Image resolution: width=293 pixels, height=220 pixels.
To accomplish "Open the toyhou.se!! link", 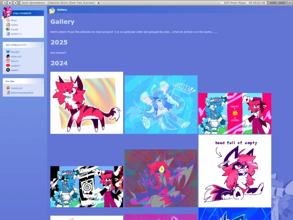I will 16,56.
